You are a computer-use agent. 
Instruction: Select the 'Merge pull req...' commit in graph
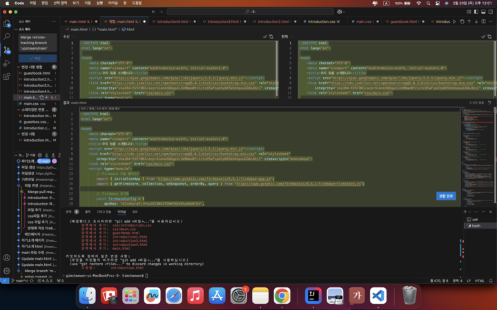pos(41,192)
